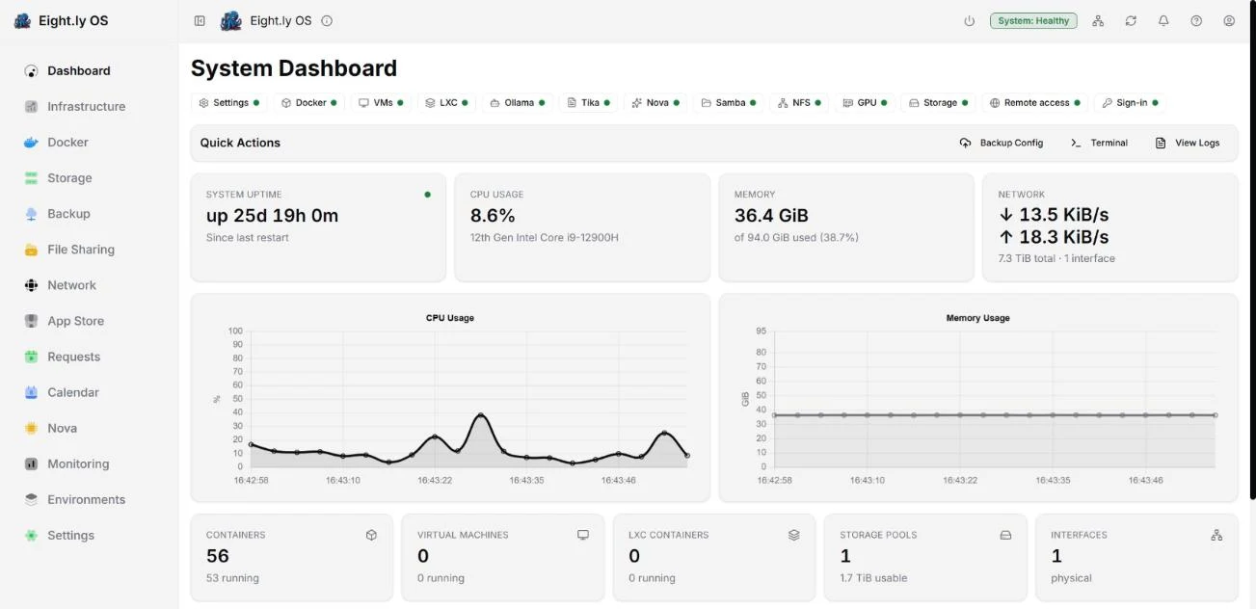Click the Nova status chip

click(x=655, y=102)
